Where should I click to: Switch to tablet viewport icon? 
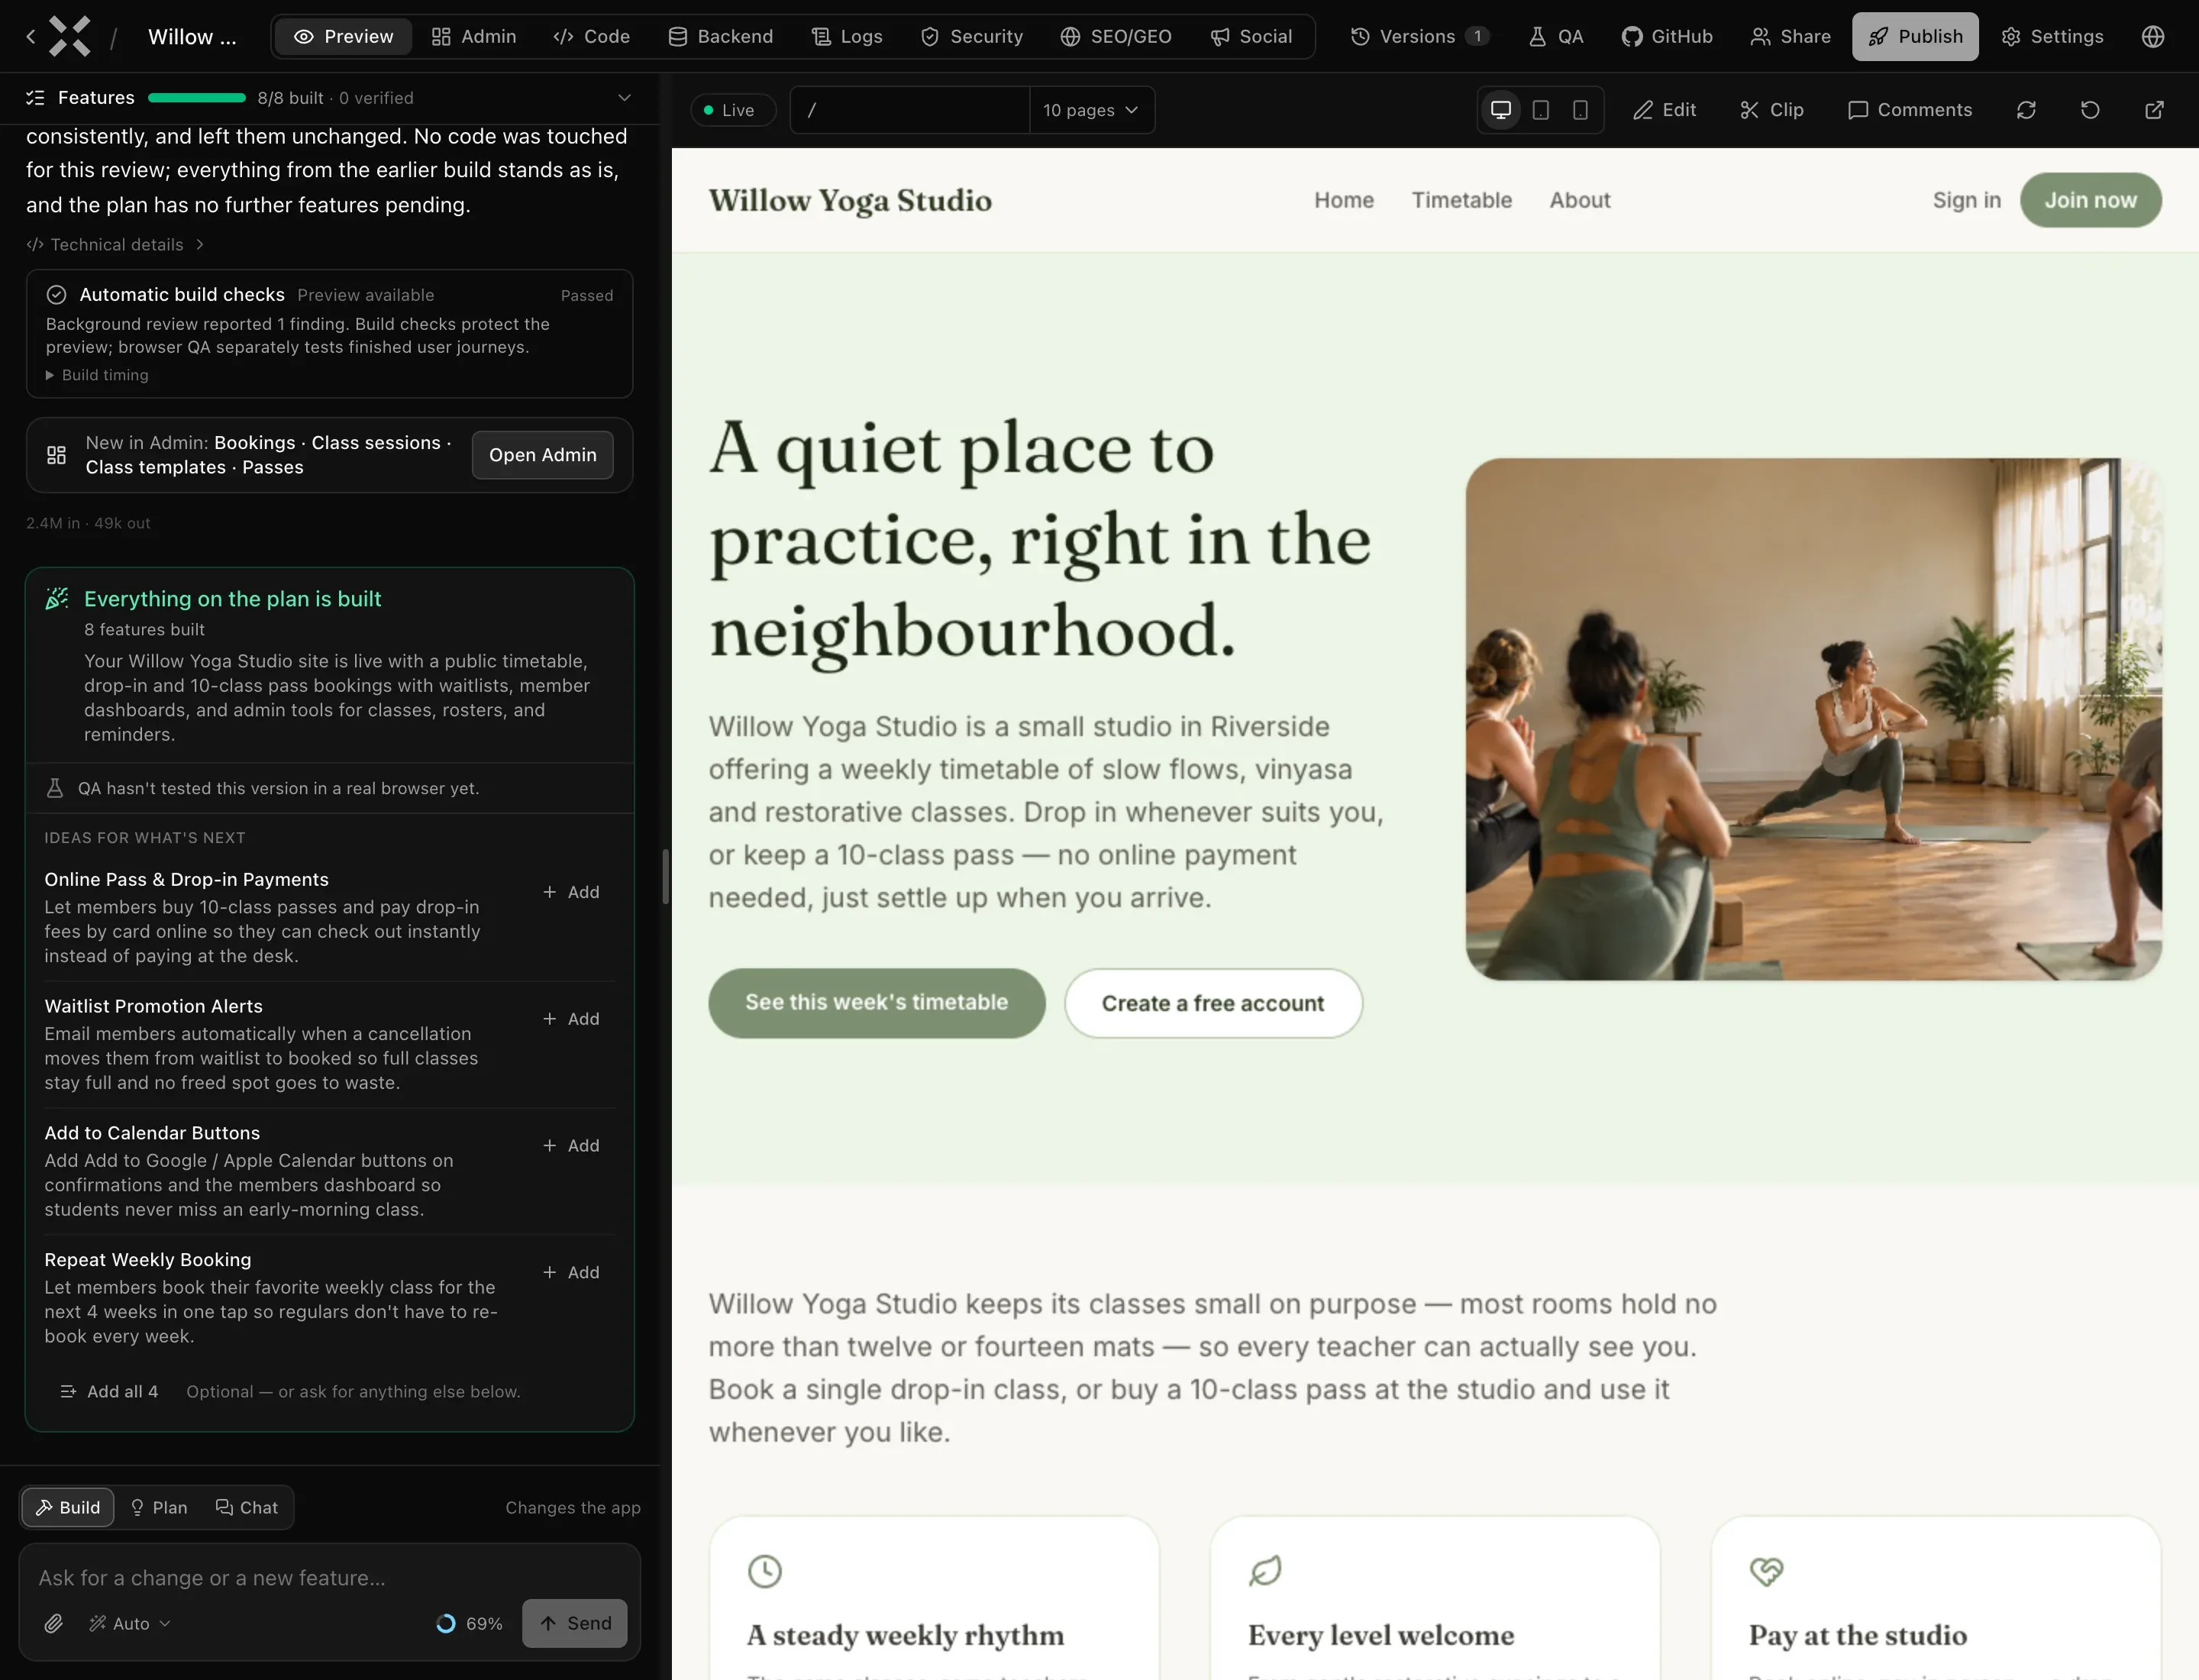1540,110
